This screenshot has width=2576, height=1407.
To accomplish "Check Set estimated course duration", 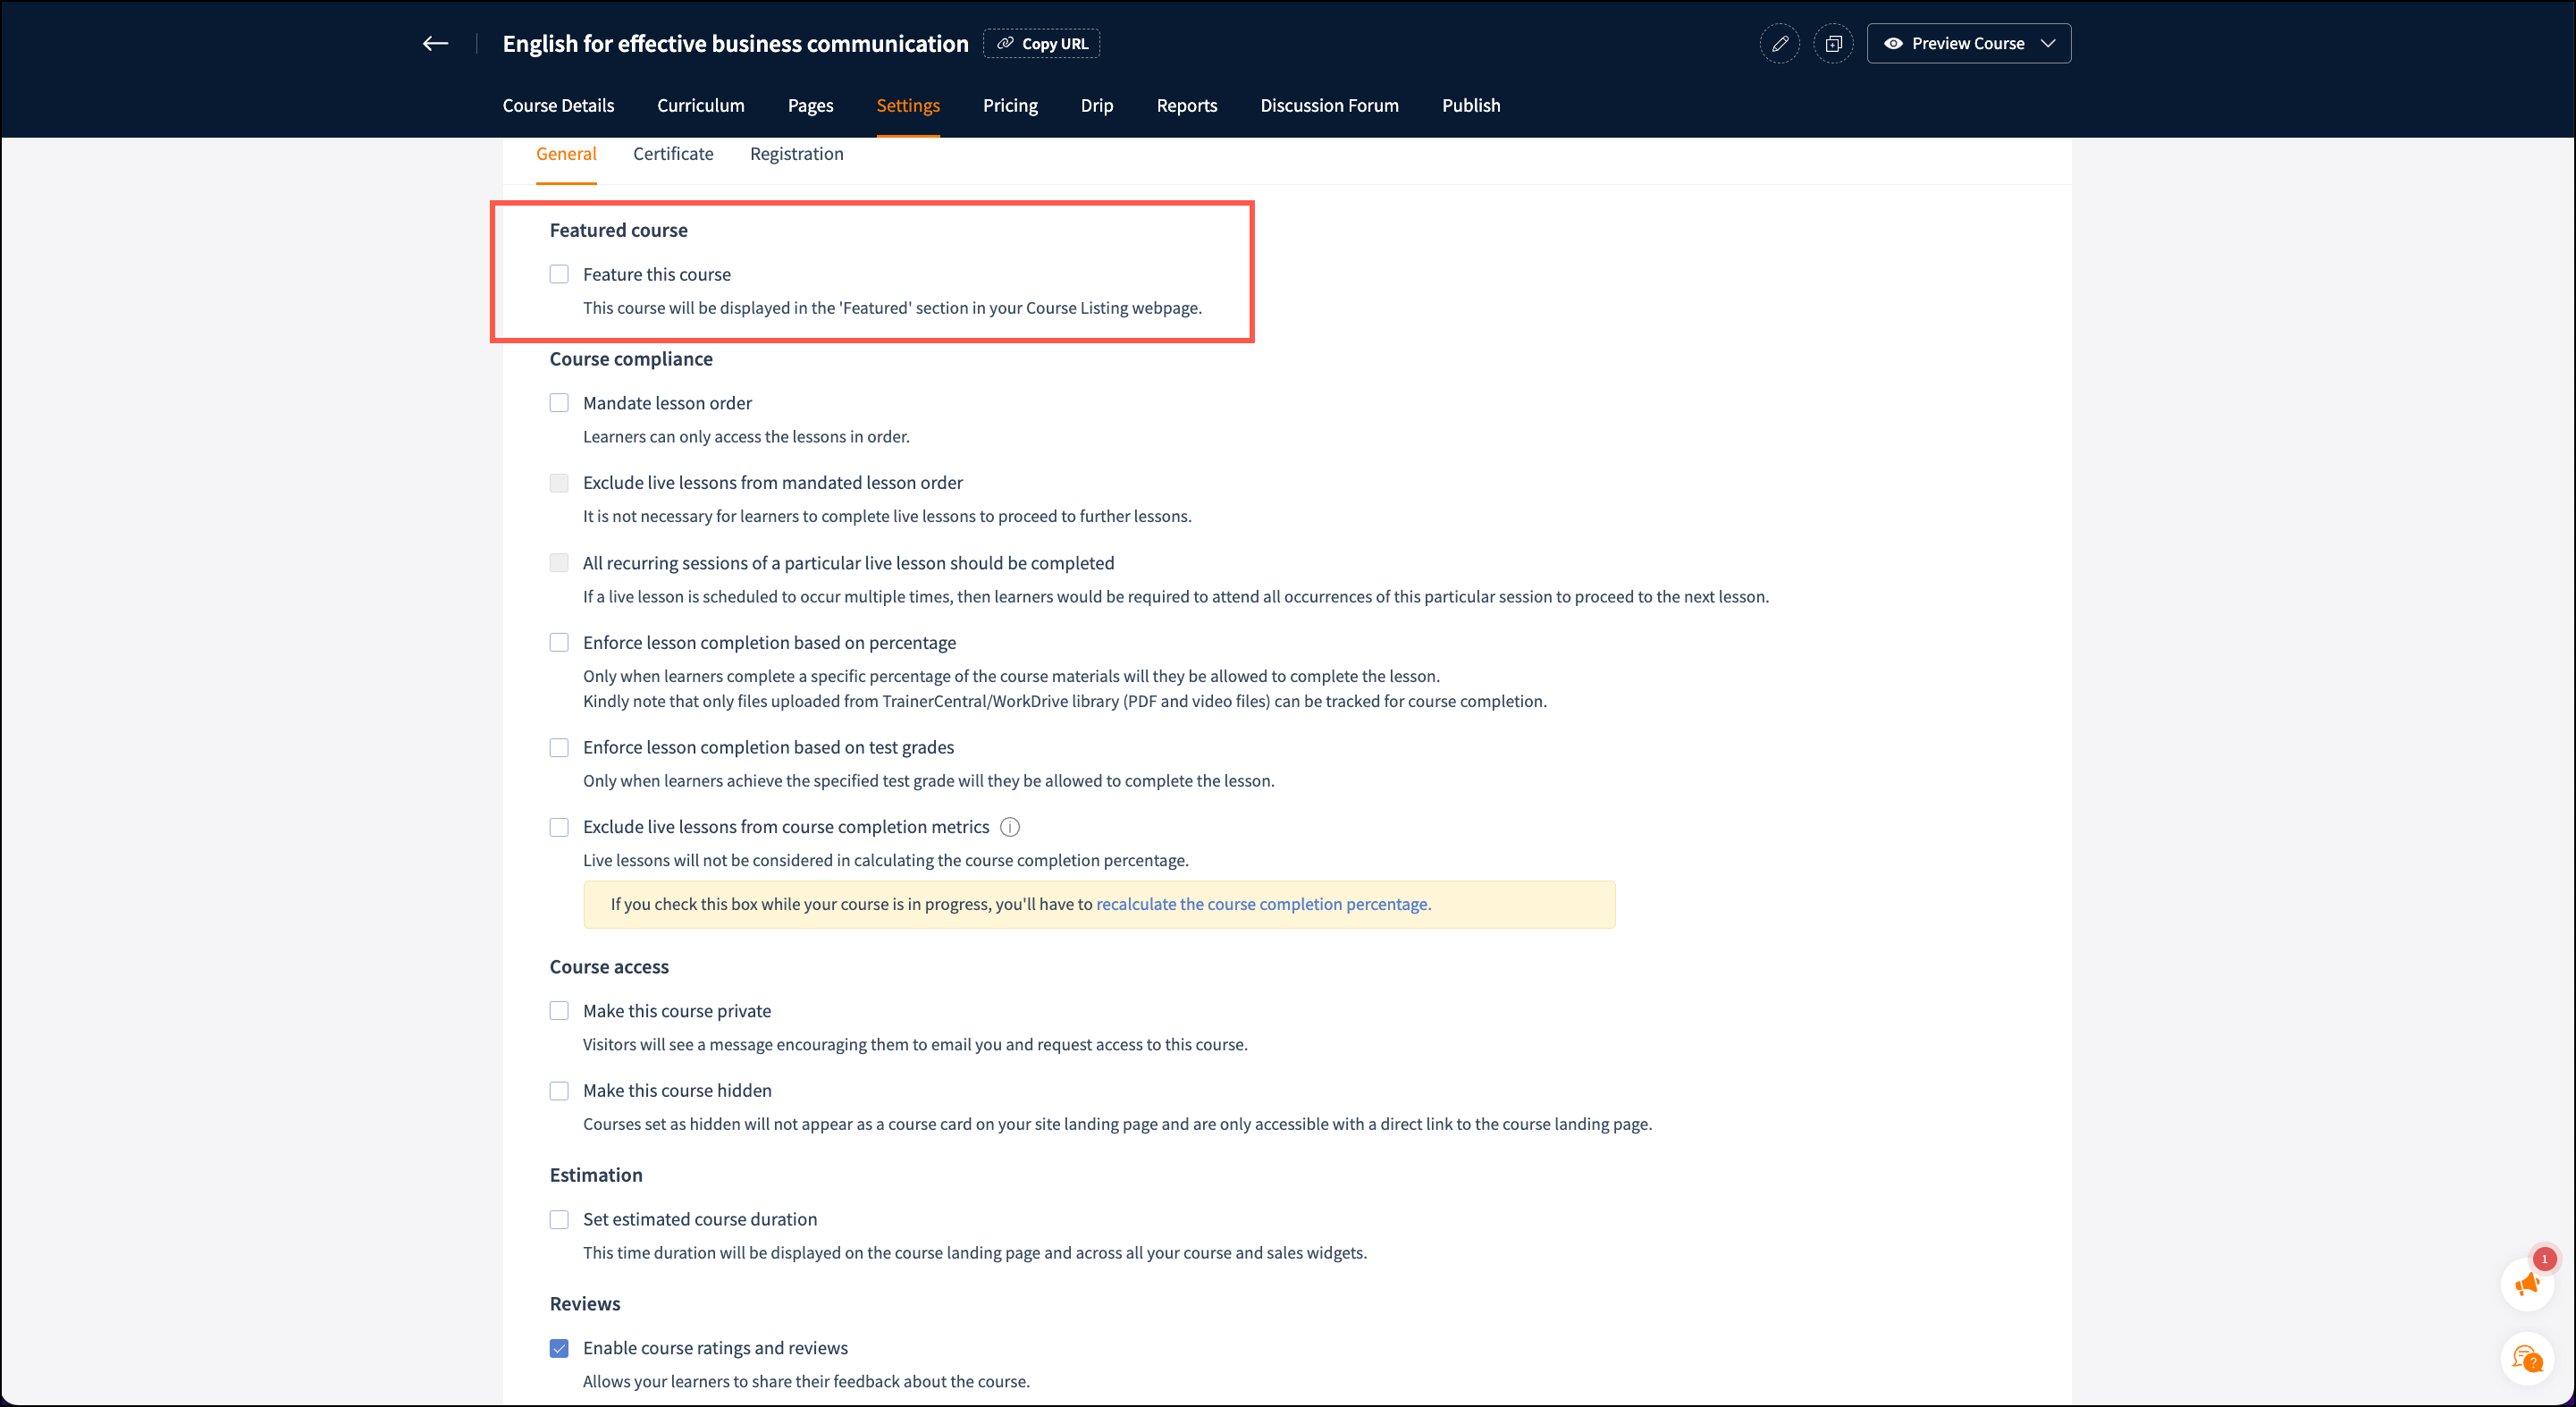I will (559, 1219).
